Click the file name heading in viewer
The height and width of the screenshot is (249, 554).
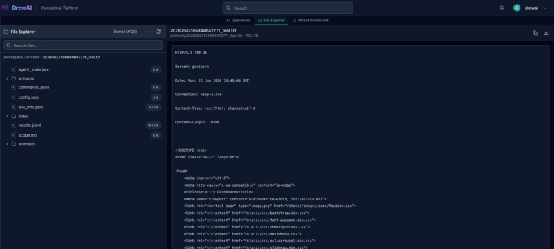click(x=203, y=31)
